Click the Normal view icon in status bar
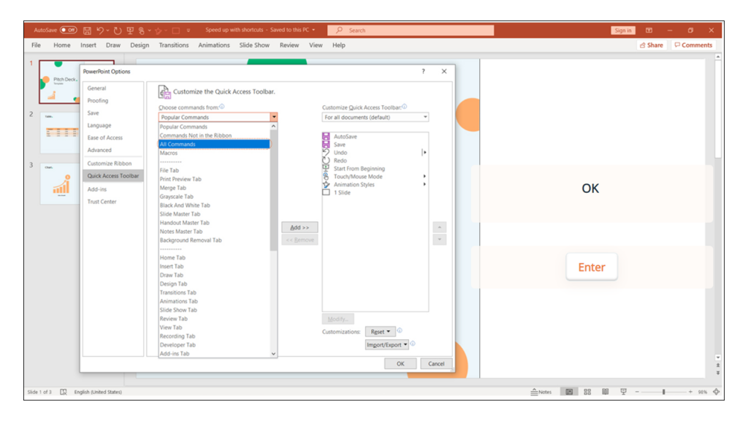The image size is (748, 421). pos(568,391)
